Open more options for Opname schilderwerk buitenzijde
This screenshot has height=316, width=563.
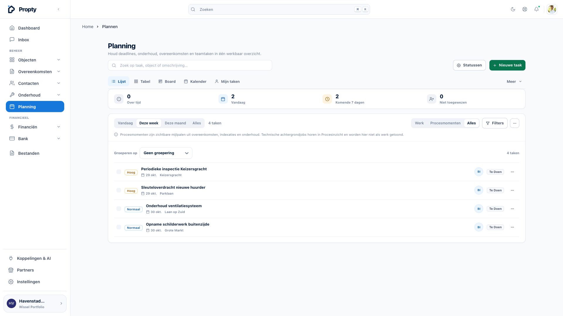pos(512,227)
